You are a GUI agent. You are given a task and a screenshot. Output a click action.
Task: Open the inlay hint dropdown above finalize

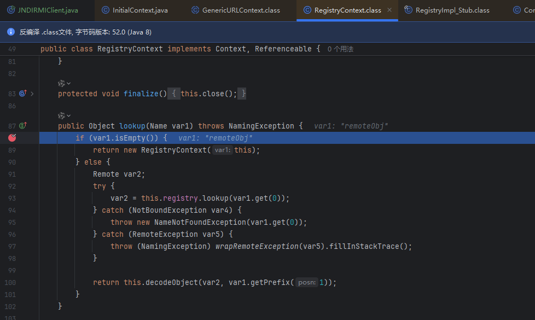(64, 83)
